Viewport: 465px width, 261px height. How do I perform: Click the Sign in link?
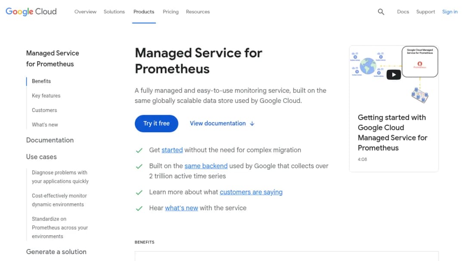[x=450, y=12]
